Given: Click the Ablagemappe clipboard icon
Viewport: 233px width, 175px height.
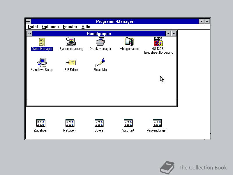Looking at the screenshot, I should tap(129, 42).
